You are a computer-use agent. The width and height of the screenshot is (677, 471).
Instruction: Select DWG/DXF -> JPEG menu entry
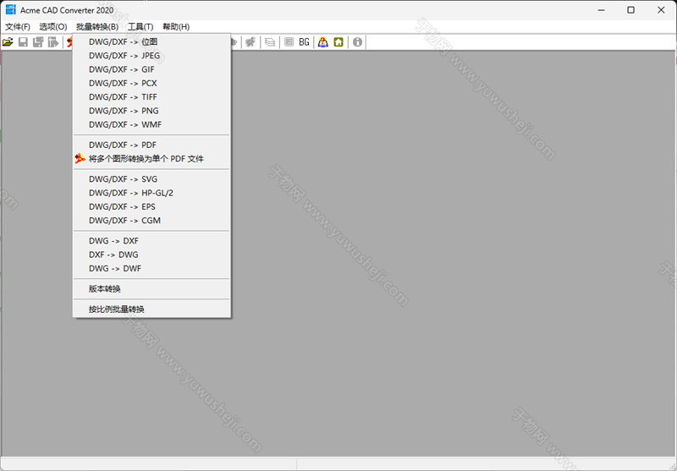[x=124, y=56]
